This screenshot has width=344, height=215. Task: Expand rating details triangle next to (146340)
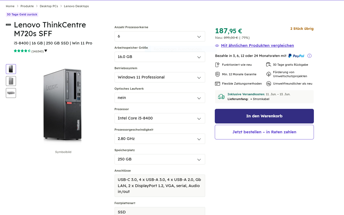(46, 51)
